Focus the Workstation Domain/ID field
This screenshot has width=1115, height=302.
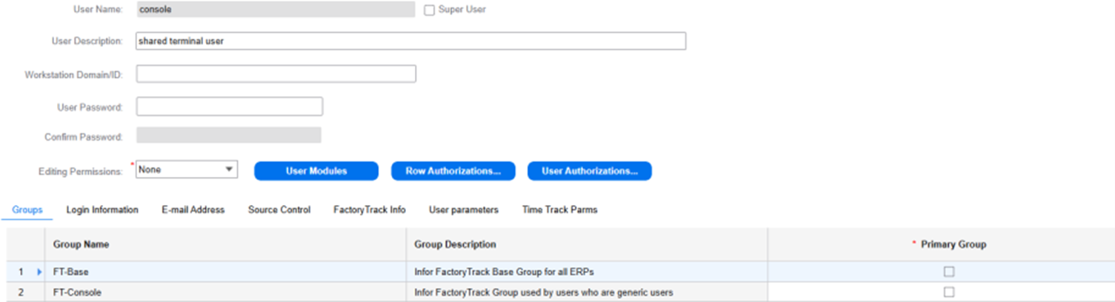276,74
